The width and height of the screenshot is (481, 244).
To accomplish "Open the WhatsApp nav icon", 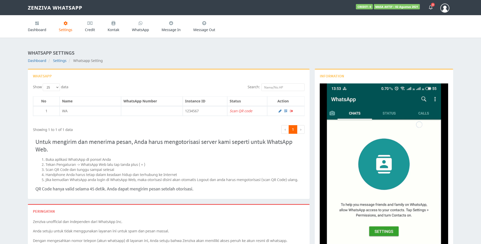I will [141, 23].
